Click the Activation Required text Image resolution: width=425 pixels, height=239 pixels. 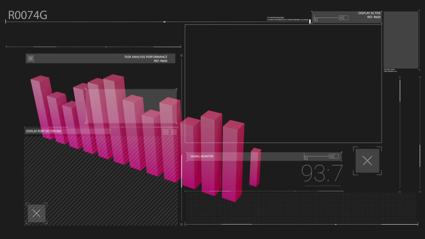click(287, 19)
